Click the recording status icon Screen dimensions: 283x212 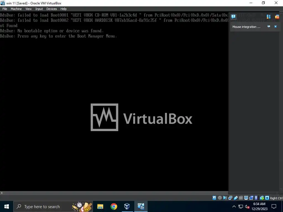point(251,198)
